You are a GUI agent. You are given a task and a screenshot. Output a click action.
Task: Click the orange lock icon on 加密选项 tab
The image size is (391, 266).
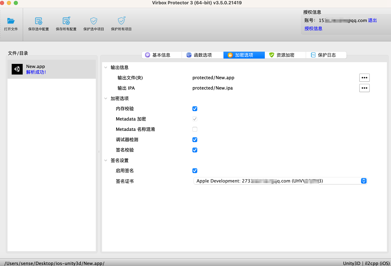pos(230,55)
